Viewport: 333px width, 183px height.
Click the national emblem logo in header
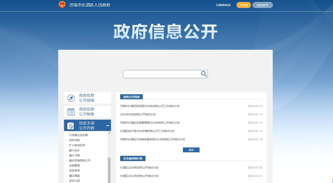pos(62,5)
